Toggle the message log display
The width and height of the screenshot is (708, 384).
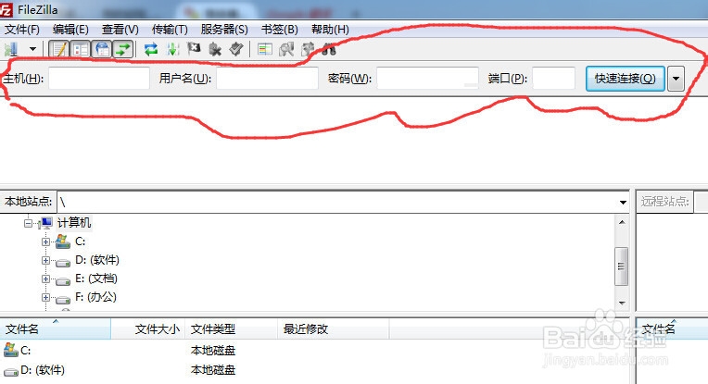[x=58, y=49]
